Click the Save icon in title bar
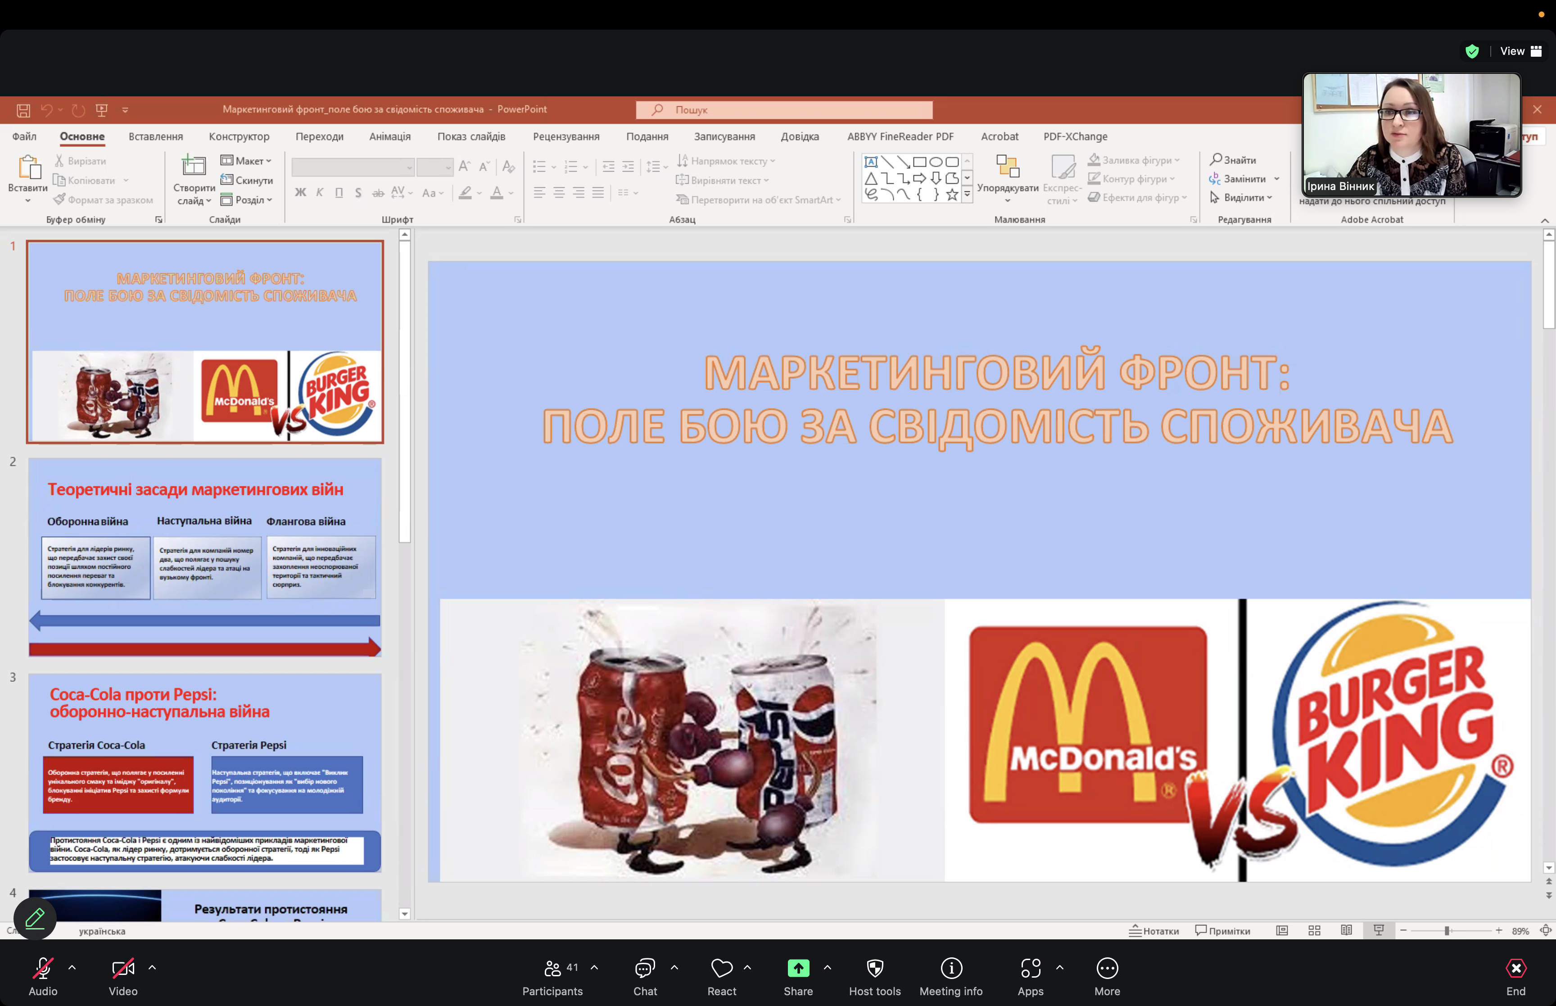 click(x=23, y=110)
